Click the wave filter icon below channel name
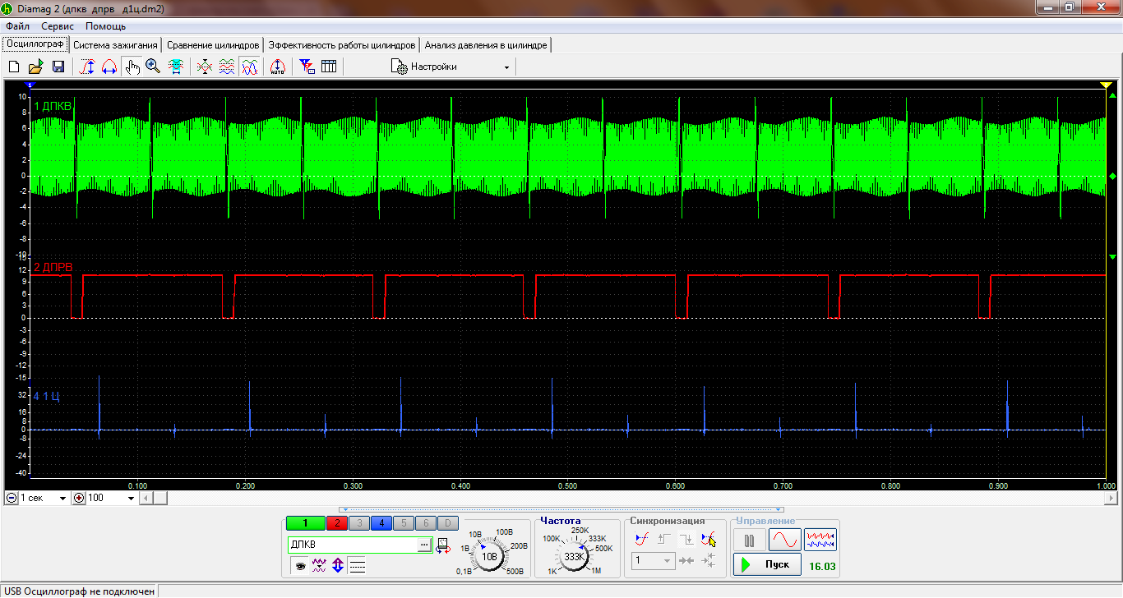Screen dimensions: 1123x598 (319, 565)
